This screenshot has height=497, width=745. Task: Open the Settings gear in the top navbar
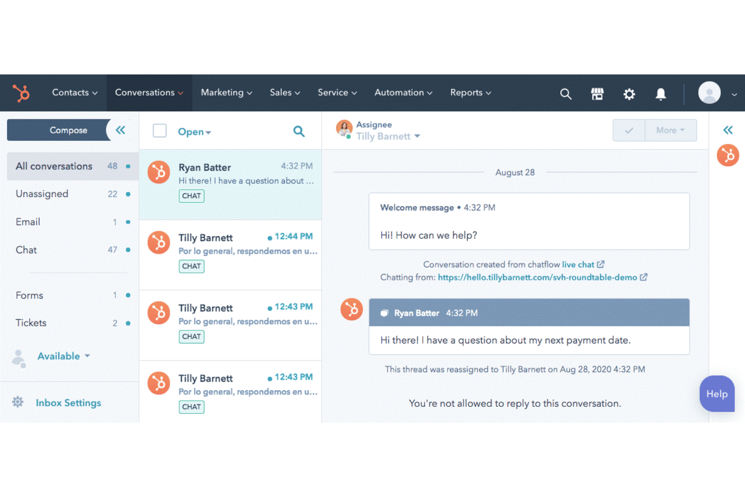[x=629, y=94]
